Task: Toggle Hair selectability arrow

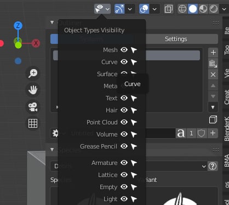Action: click(x=134, y=110)
